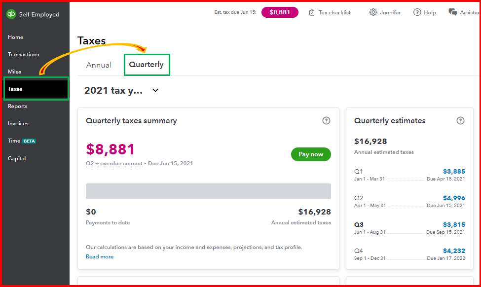
Task: Open the Quarterly taxes summary help tooltip
Action: pyautogui.click(x=326, y=120)
